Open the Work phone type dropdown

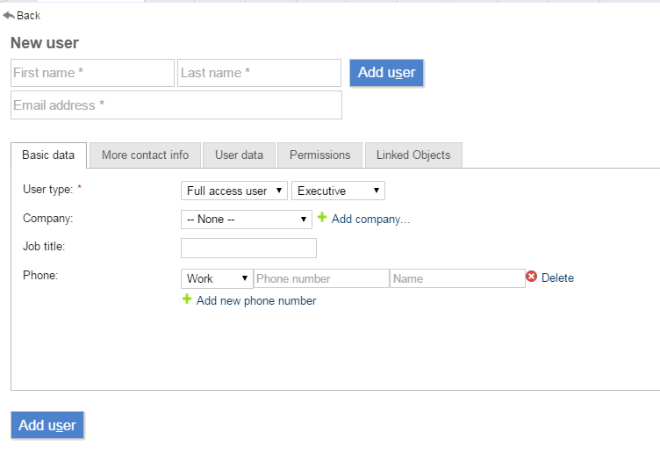click(217, 278)
